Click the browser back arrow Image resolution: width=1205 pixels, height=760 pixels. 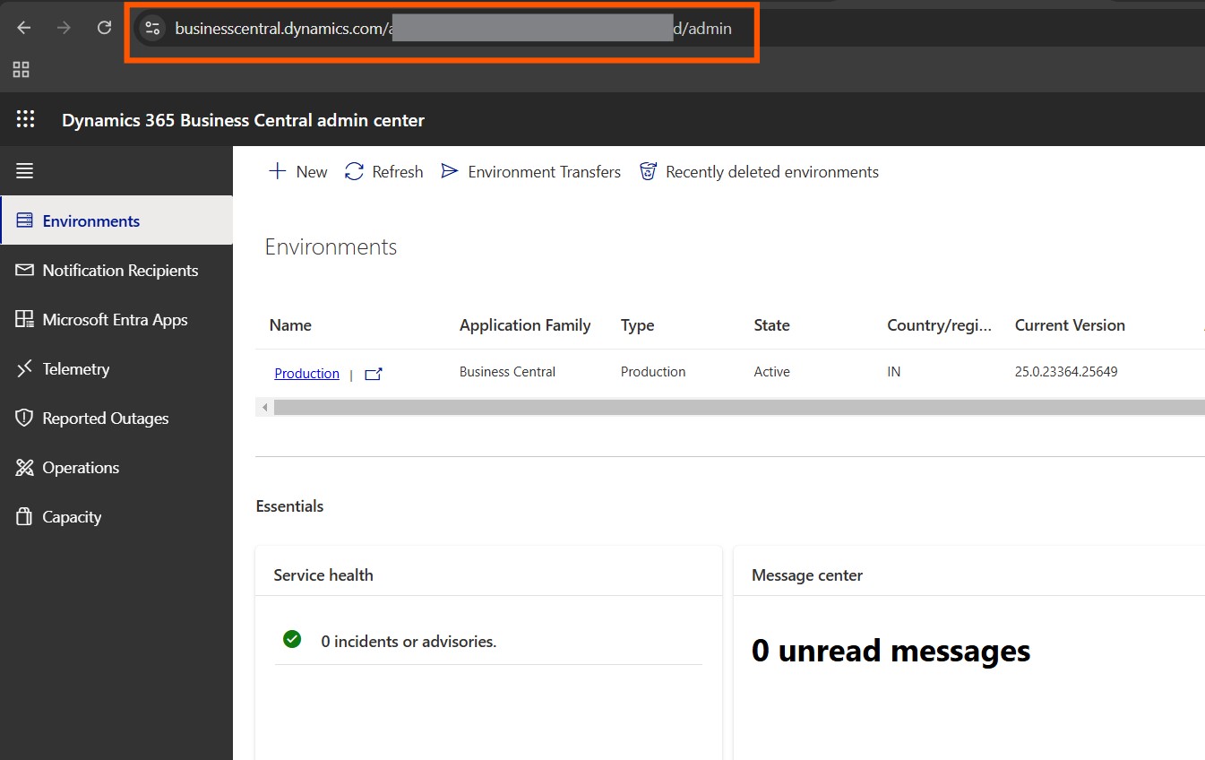[x=24, y=28]
